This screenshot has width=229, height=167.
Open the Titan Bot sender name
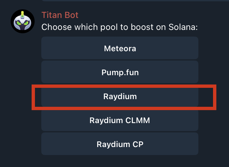(x=60, y=15)
